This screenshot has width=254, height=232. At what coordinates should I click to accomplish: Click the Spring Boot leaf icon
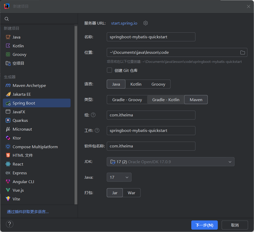[x=8, y=103]
